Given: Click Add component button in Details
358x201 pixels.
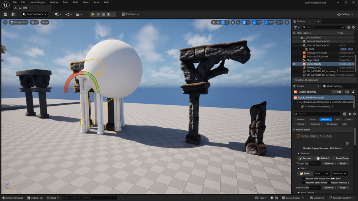Looking at the screenshot, I should [x=337, y=92].
